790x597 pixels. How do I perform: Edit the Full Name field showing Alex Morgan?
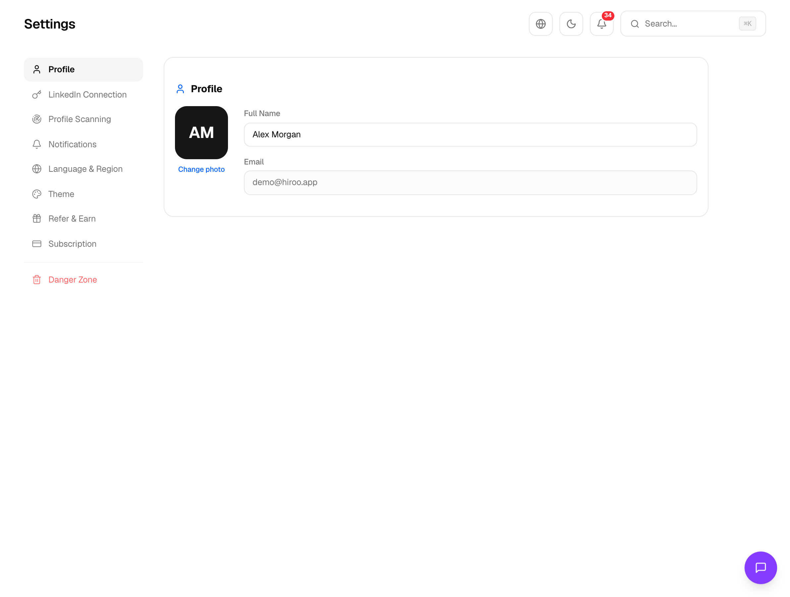coord(470,134)
